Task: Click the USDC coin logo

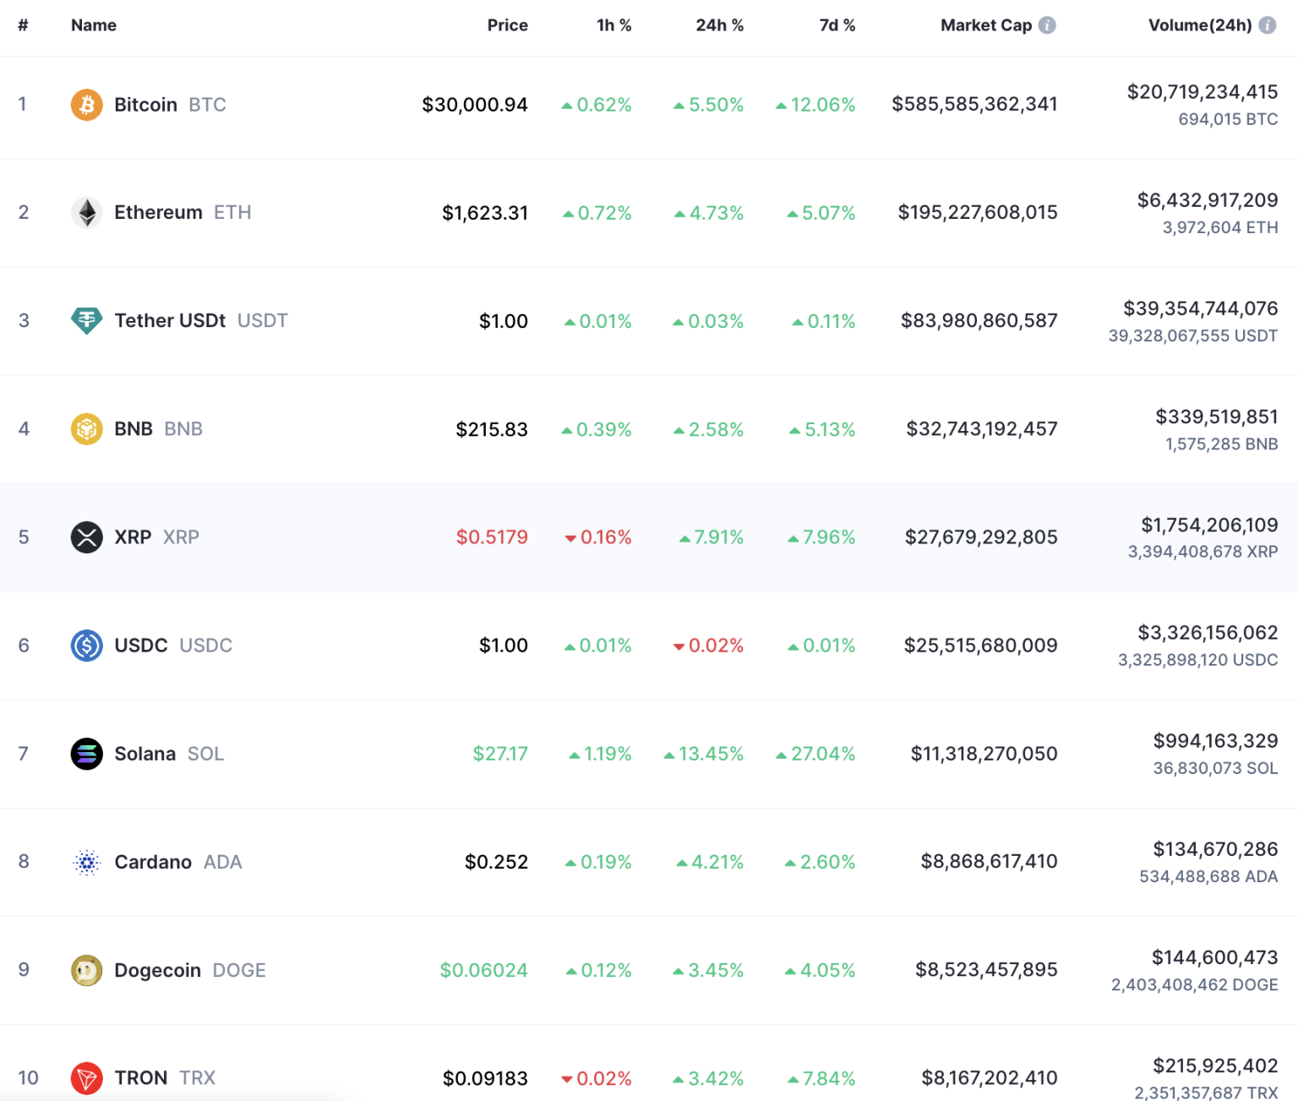Action: coord(86,645)
